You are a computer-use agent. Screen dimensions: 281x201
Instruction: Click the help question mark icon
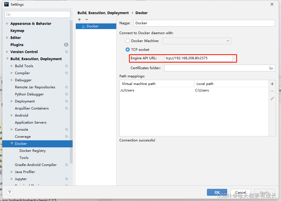[x=10, y=192]
